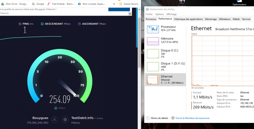This screenshot has height=129, width=254.
Task: Click the Mon compte favicon
Action: [x=79, y=4]
